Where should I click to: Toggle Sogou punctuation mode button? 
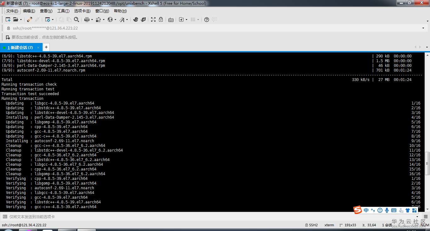pyautogui.click(x=373, y=210)
